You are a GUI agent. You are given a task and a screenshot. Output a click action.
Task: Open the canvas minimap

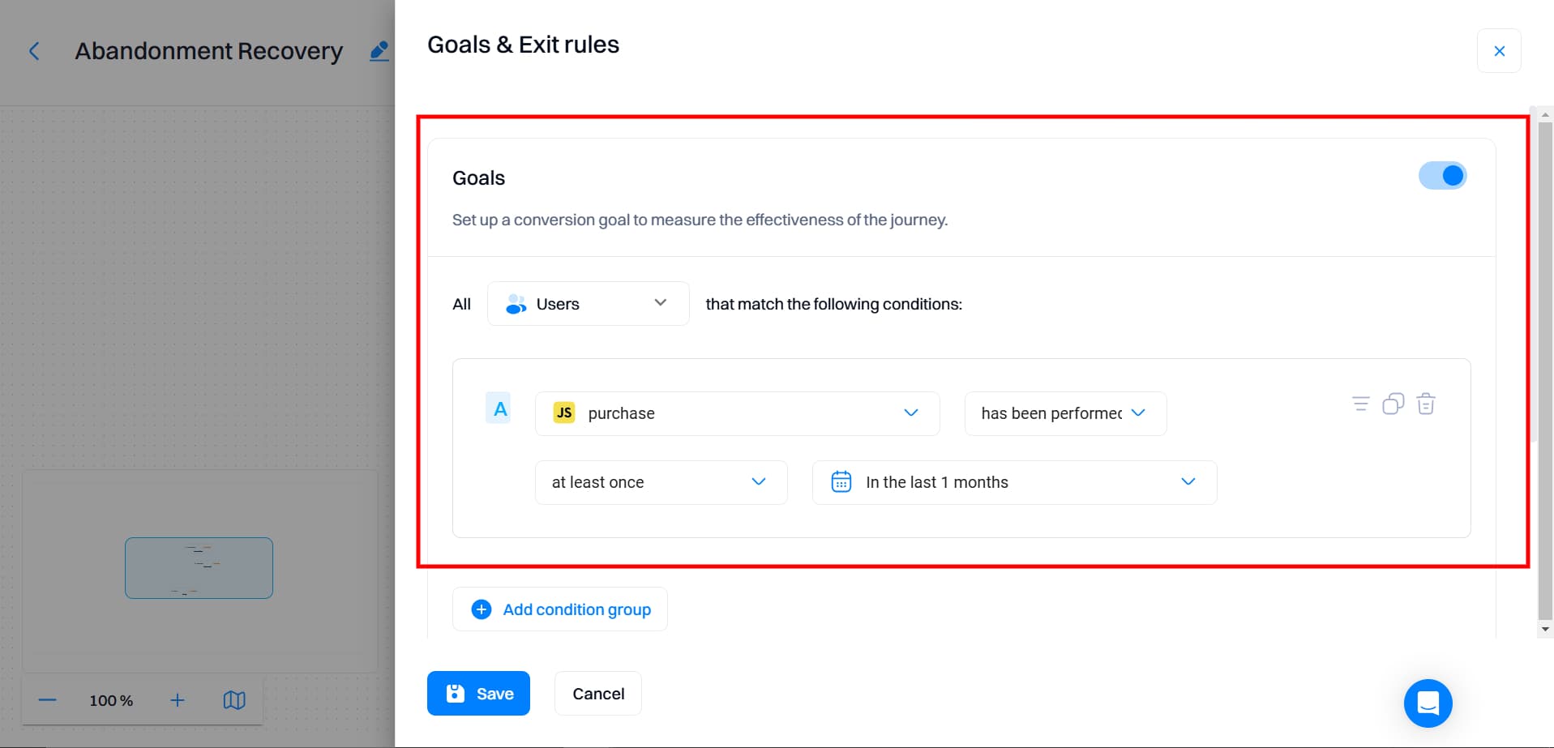click(234, 700)
